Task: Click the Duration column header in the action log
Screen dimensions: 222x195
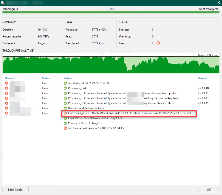Action: click(x=203, y=78)
